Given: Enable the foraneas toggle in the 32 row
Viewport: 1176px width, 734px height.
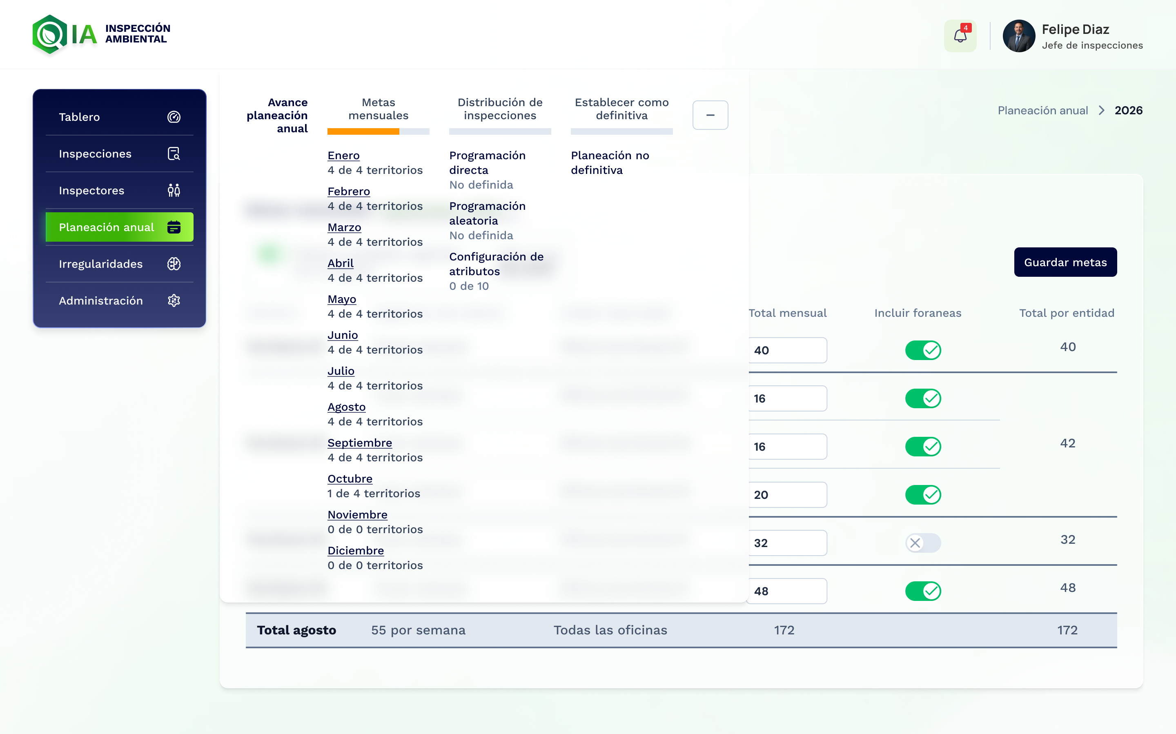Looking at the screenshot, I should coord(922,543).
